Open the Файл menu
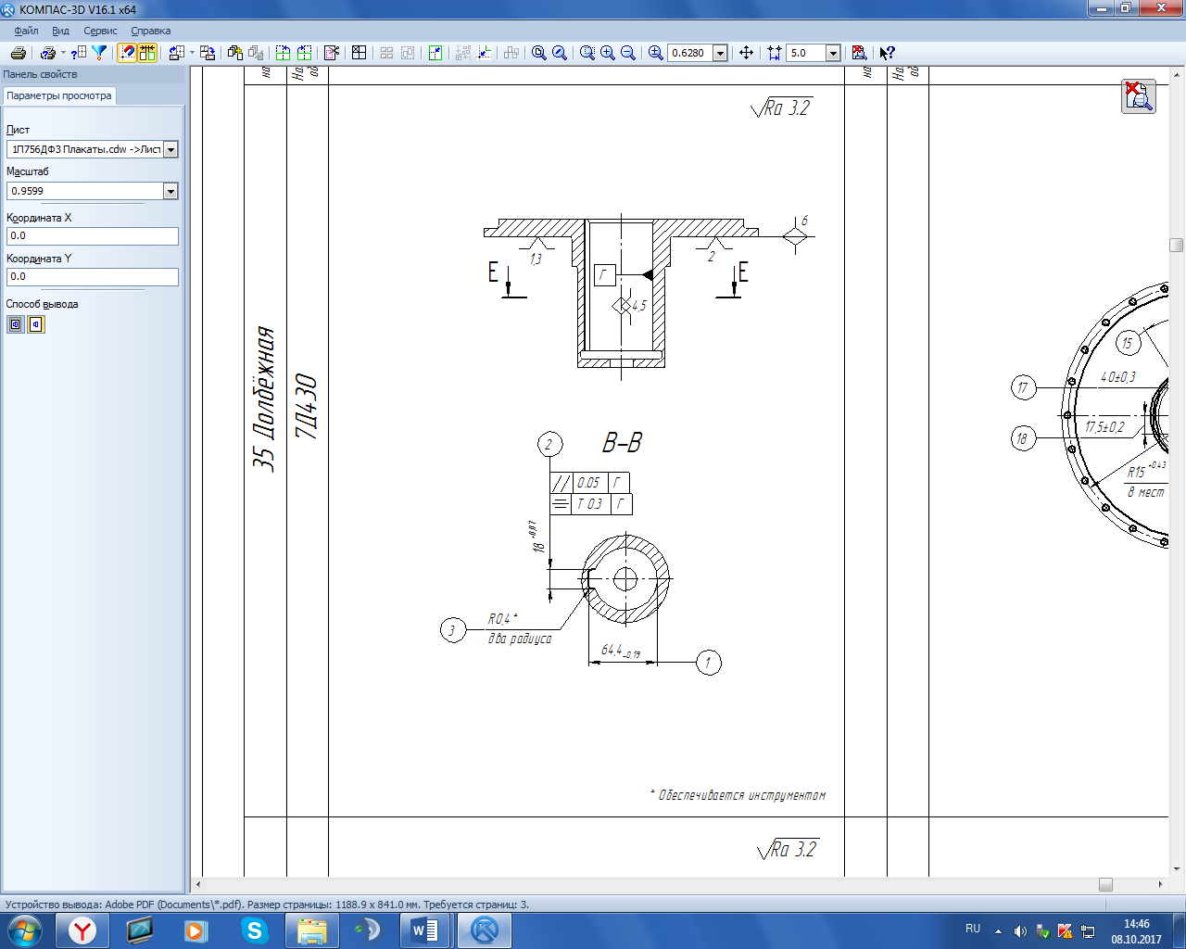This screenshot has height=949, width=1186. [26, 31]
